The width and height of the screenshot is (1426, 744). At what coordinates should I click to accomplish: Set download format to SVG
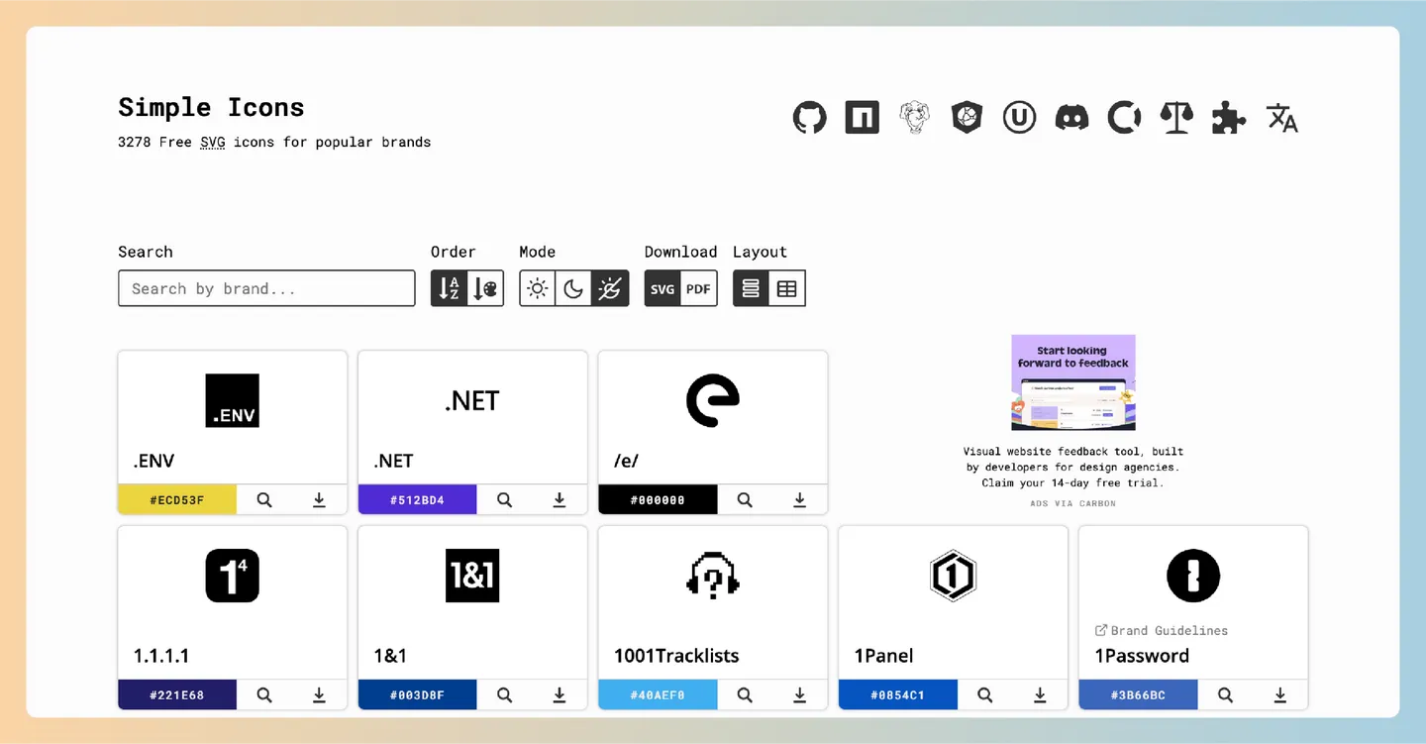click(662, 288)
